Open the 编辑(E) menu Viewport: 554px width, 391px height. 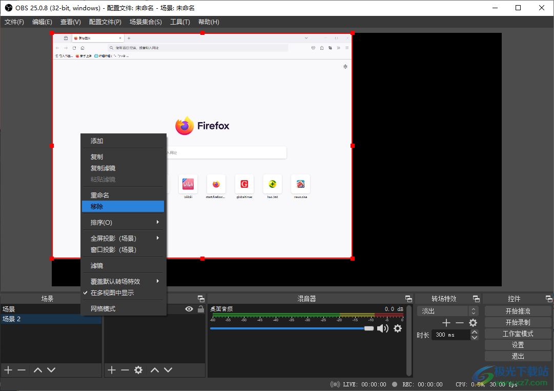tap(42, 22)
